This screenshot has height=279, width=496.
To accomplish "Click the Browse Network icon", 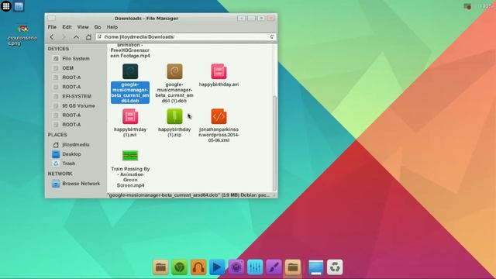I will pos(56,184).
